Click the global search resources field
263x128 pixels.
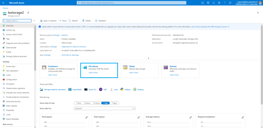click(131, 3)
